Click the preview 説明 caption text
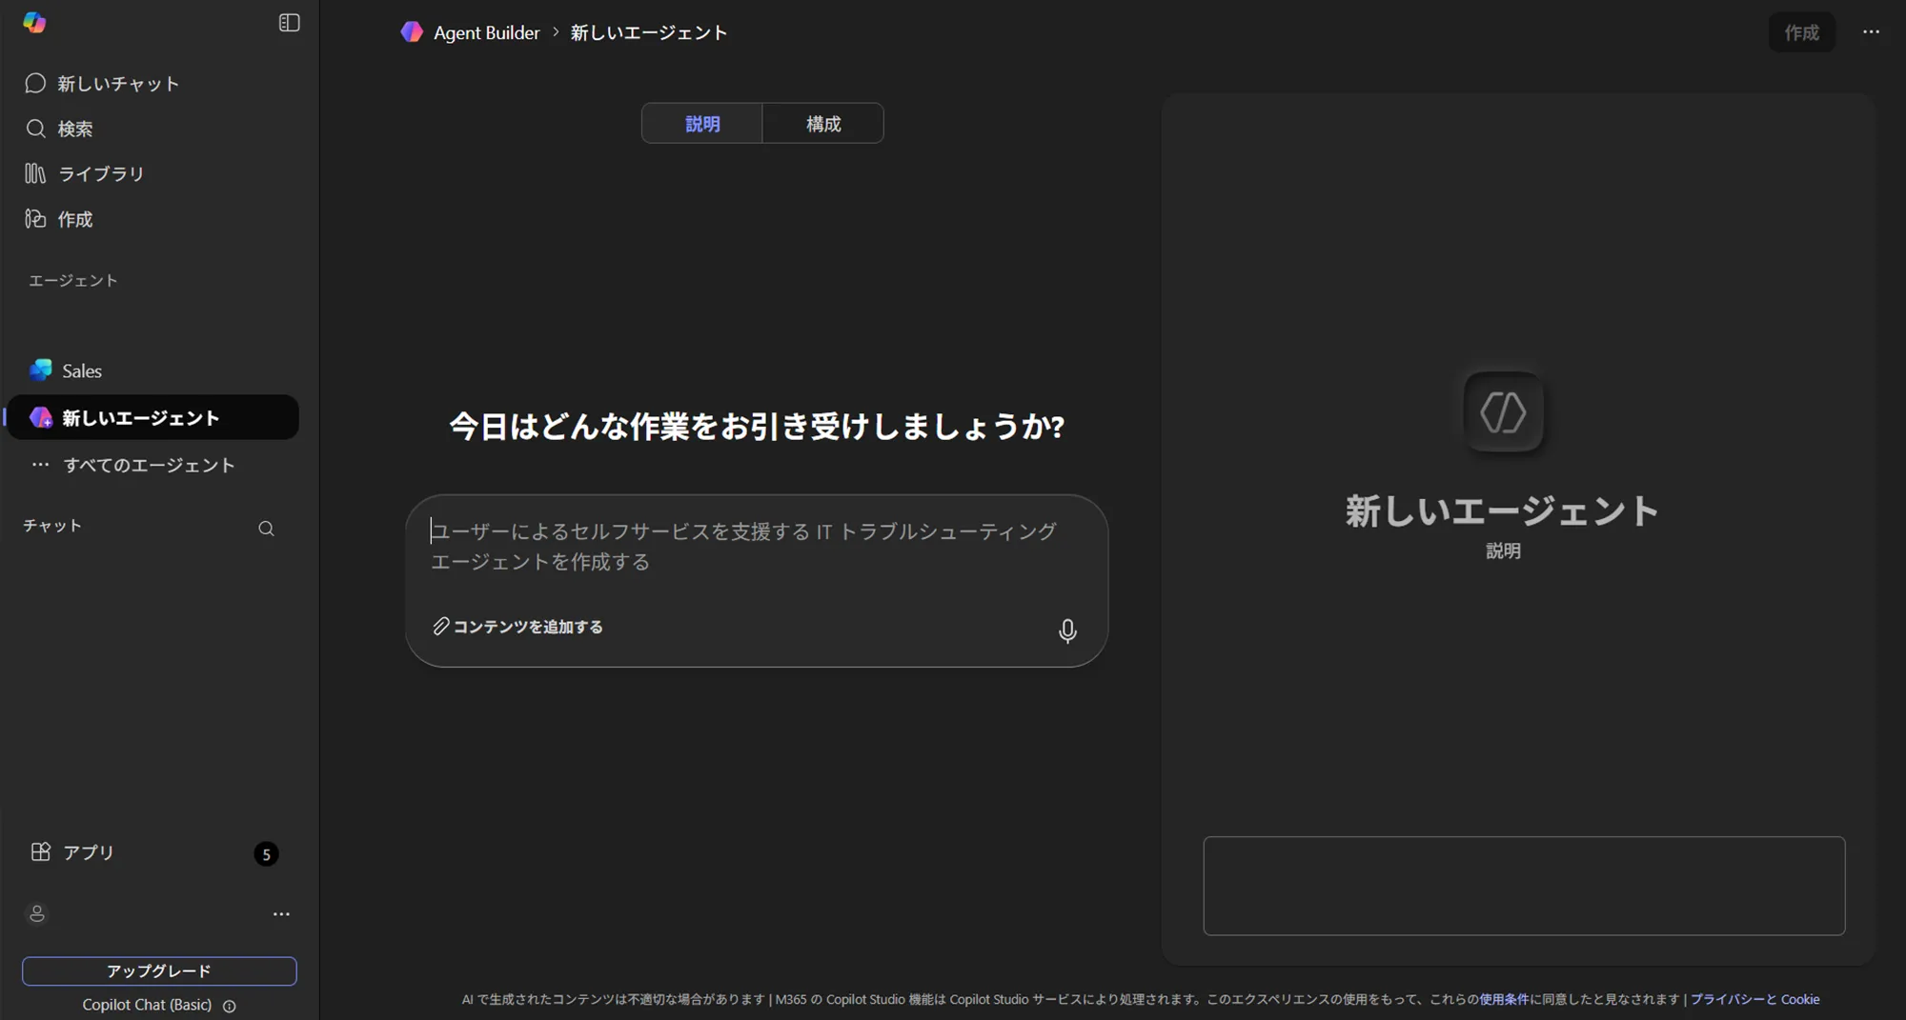The width and height of the screenshot is (1906, 1020). tap(1503, 551)
